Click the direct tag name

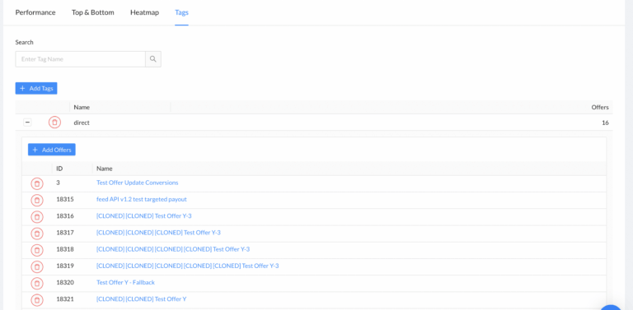pos(82,123)
